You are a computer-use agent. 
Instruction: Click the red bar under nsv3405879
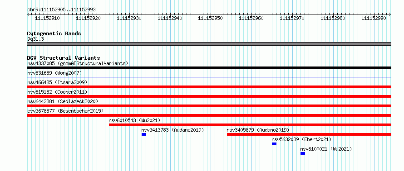(309, 134)
